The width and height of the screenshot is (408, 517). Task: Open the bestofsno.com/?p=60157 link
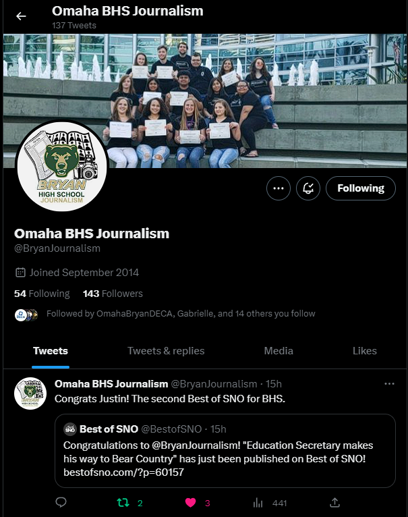(123, 472)
